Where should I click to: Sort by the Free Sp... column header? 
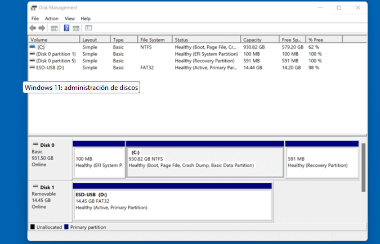pos(293,40)
